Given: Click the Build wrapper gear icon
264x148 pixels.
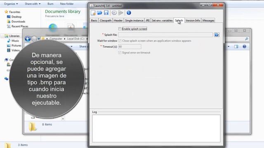Looking at the screenshot, I should 114,13.
